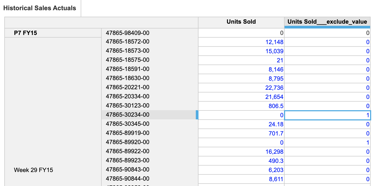This screenshot has width=376, height=186.
Task: Click Units Sold cell for 47865-30234-00
Action: (241, 115)
